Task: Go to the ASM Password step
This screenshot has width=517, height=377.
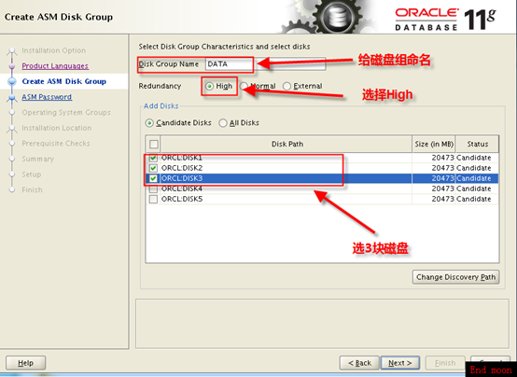Action: [47, 97]
